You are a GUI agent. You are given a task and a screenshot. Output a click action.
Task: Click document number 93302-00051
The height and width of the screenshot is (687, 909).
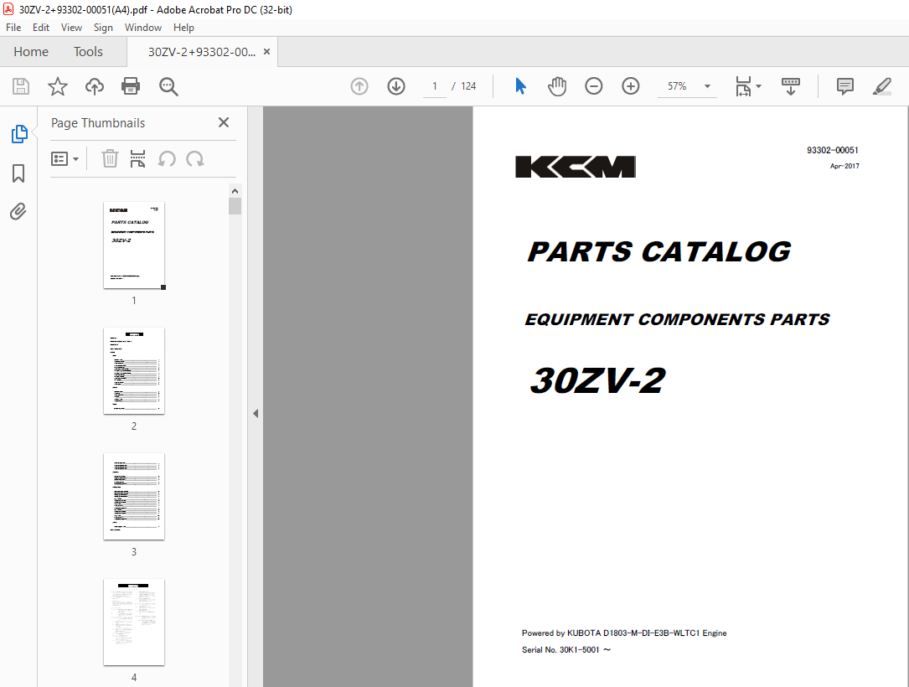[x=833, y=150]
